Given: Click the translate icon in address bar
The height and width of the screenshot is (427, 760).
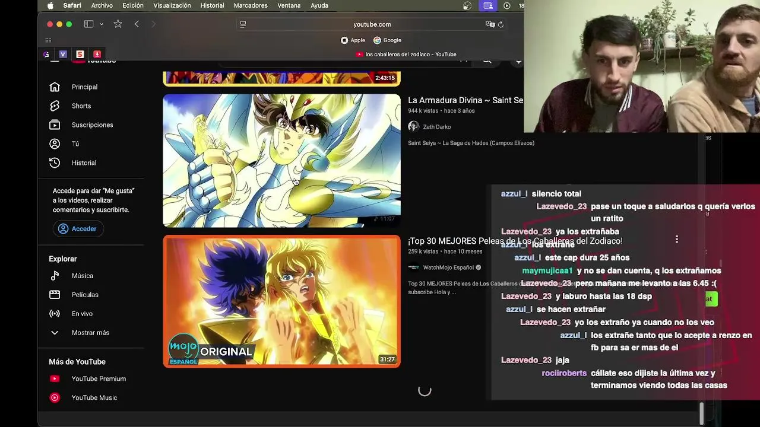Looking at the screenshot, I should pos(490,24).
